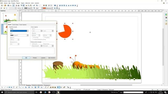Click the Cut scissors icon
168x94 pixels.
pos(27,5)
